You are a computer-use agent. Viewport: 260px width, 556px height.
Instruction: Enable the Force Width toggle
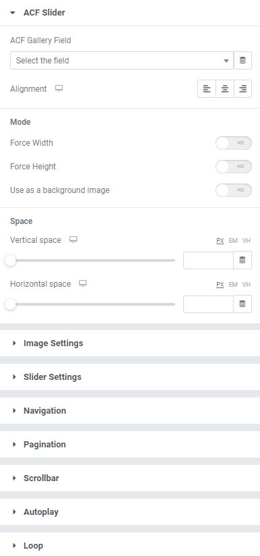click(234, 143)
